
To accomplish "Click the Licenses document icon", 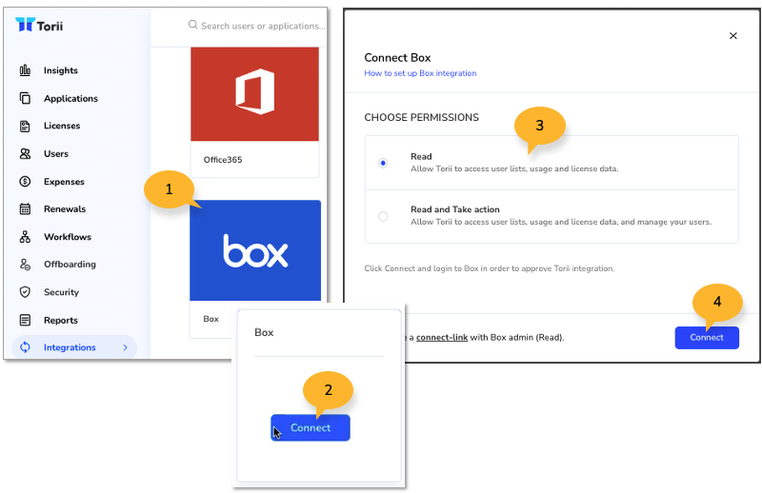I will tap(25, 126).
